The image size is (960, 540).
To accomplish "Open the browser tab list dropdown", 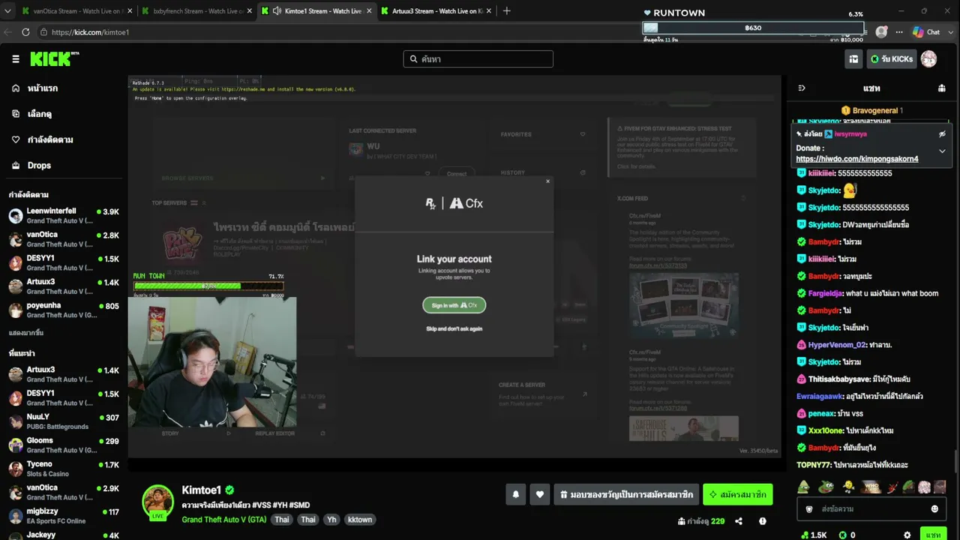I will point(7,10).
